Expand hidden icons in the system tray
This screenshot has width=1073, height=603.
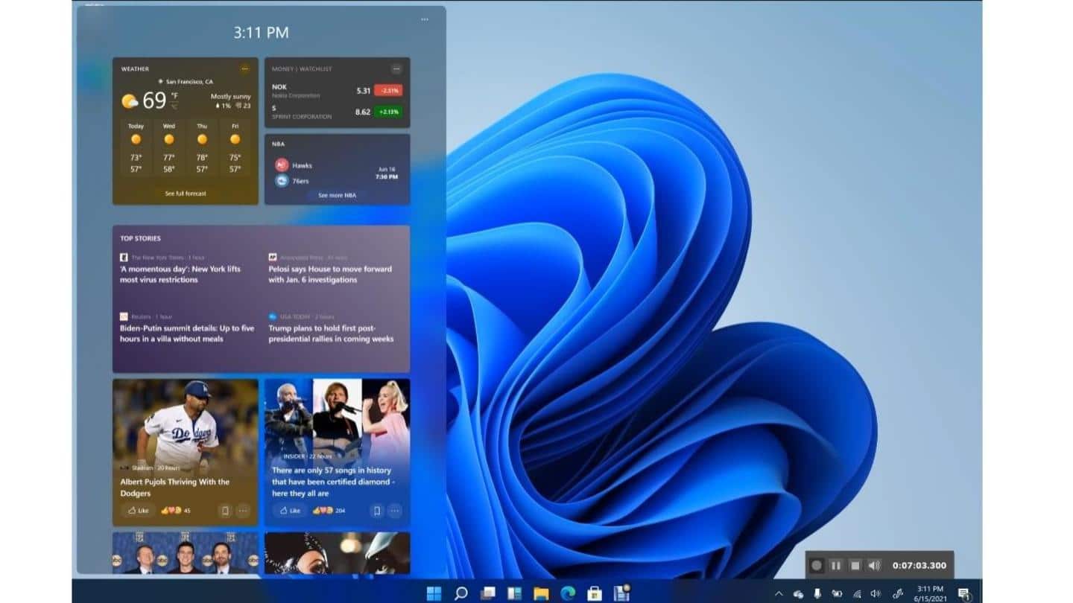[x=779, y=593]
